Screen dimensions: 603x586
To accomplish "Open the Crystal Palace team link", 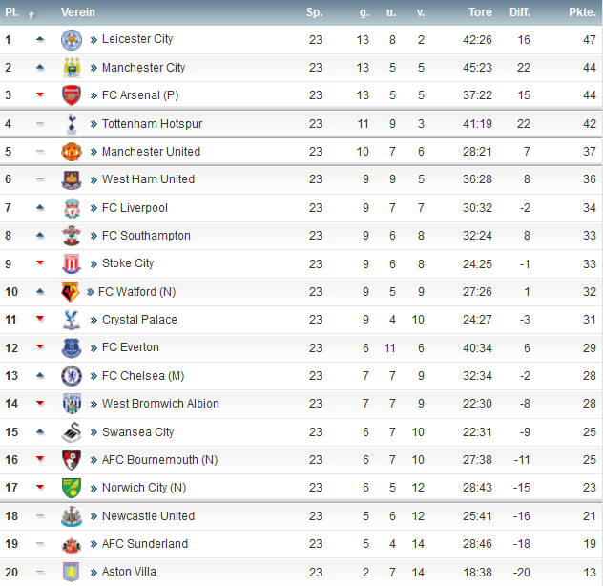I will [139, 320].
